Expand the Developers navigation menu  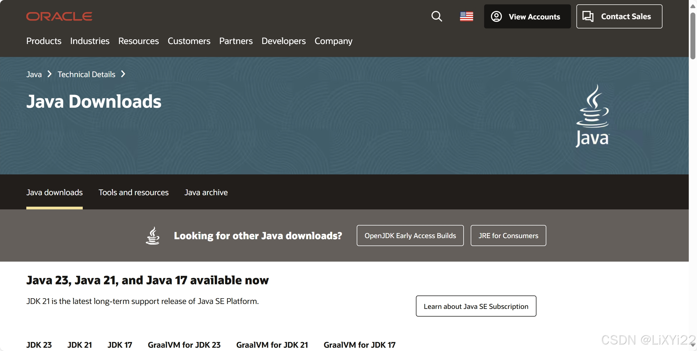[x=283, y=41]
